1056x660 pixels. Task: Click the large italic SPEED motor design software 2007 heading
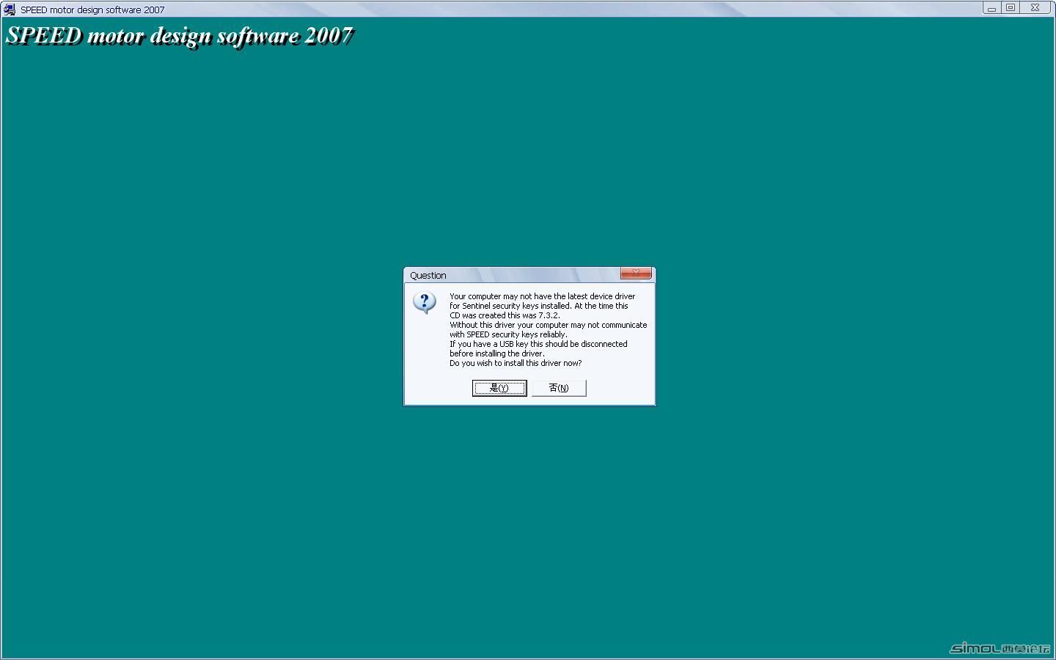click(180, 36)
